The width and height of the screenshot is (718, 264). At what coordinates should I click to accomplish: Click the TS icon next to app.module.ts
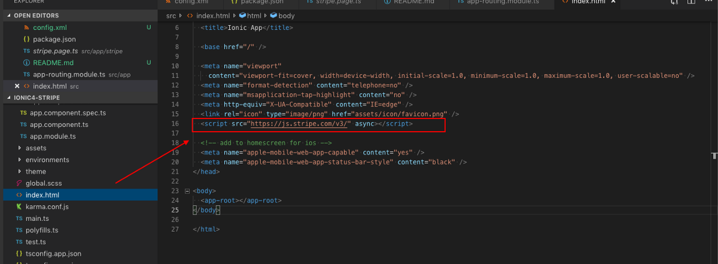(x=23, y=136)
